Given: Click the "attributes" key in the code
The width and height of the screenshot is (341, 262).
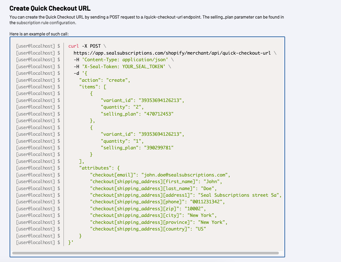Looking at the screenshot, I should 95,168.
